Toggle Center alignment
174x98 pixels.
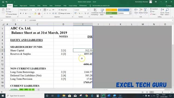tap(47, 13)
